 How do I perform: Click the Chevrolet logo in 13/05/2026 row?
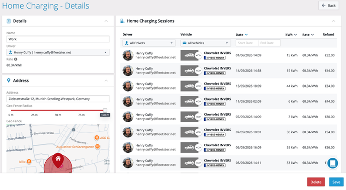[199, 86]
